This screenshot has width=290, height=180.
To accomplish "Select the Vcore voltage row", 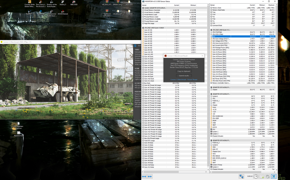I will coord(243,107).
